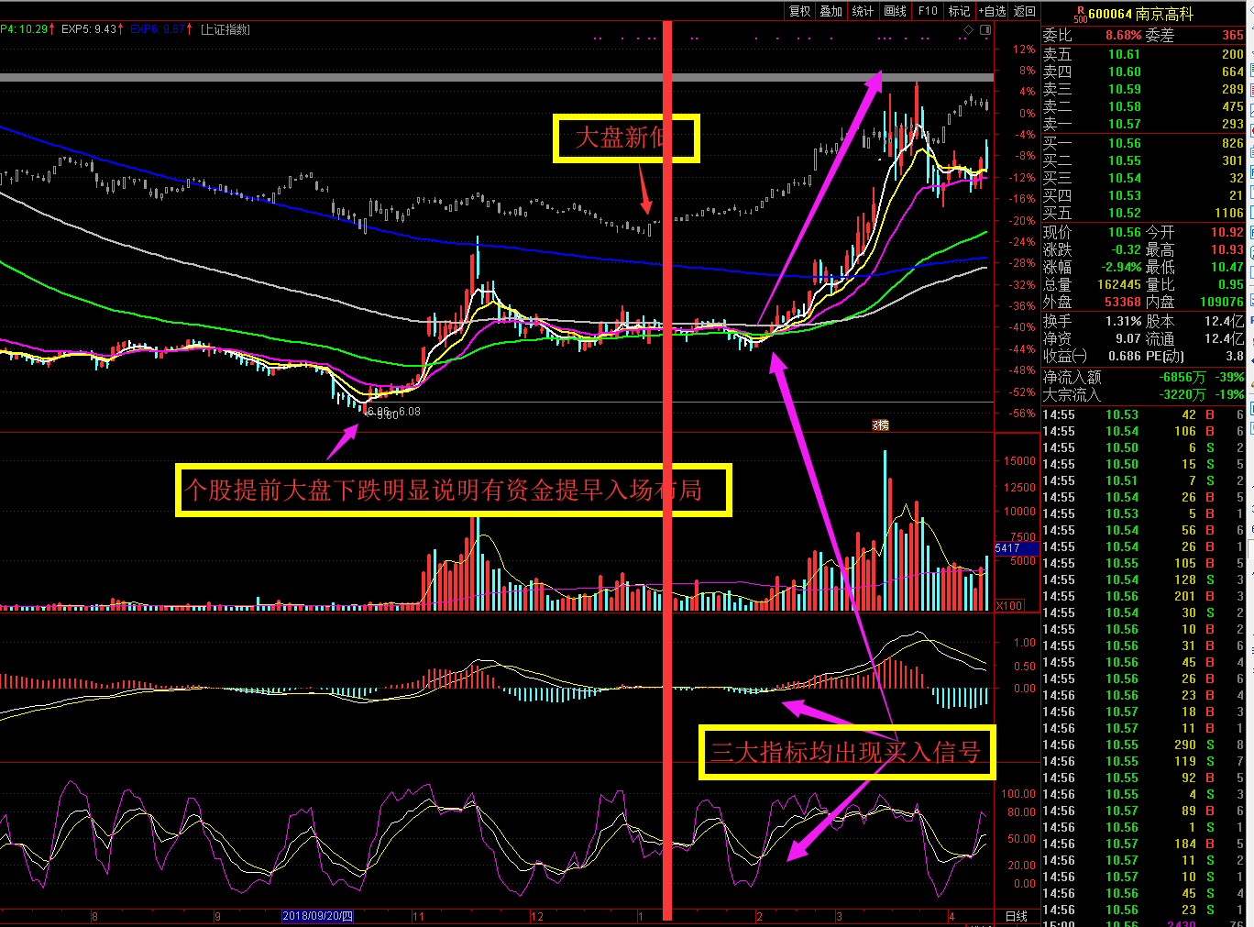Click the 委比 8.68% value
Image resolution: width=1254 pixels, height=927 pixels.
[1123, 35]
